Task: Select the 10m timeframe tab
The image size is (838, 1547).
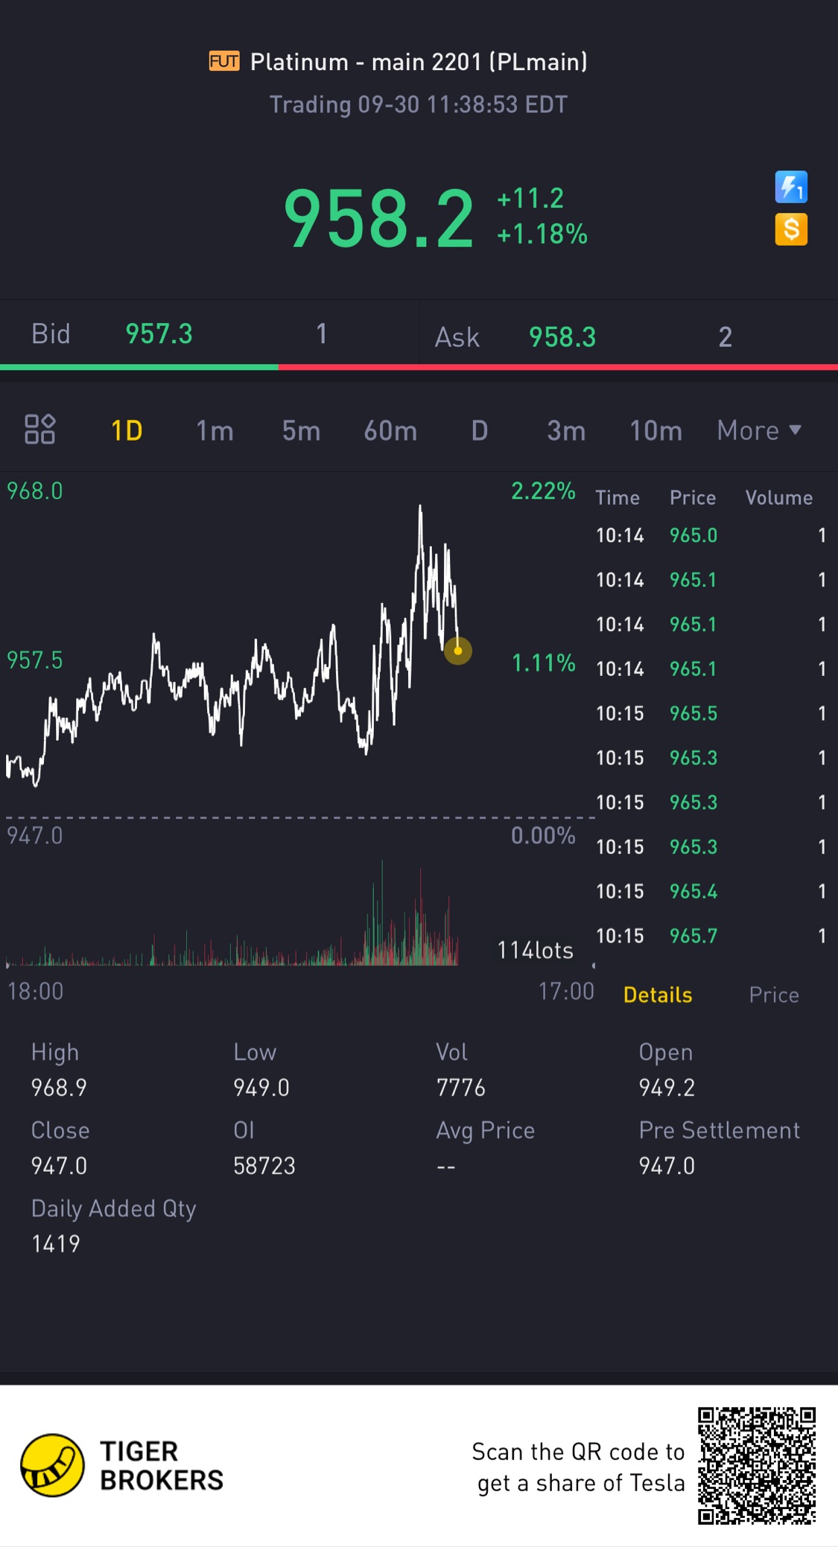Action: click(656, 430)
